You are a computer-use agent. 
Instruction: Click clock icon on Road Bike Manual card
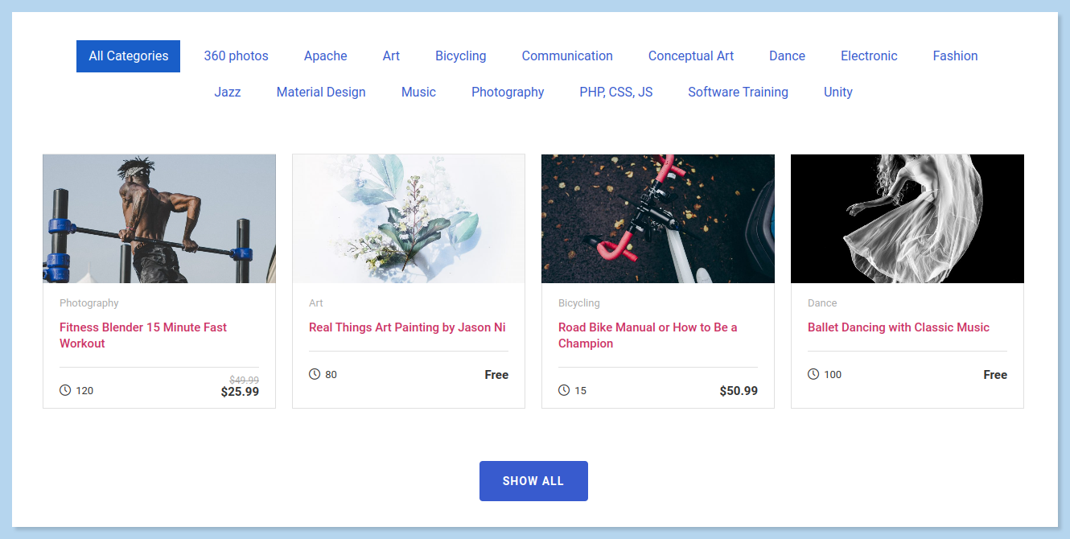point(564,390)
